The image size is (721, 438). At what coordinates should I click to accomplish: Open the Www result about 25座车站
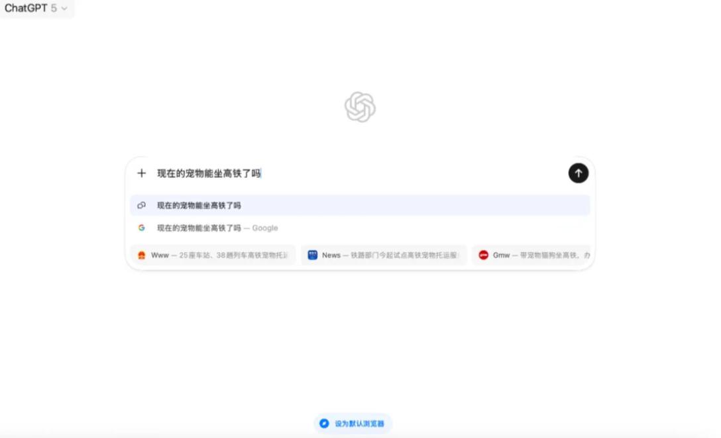213,255
